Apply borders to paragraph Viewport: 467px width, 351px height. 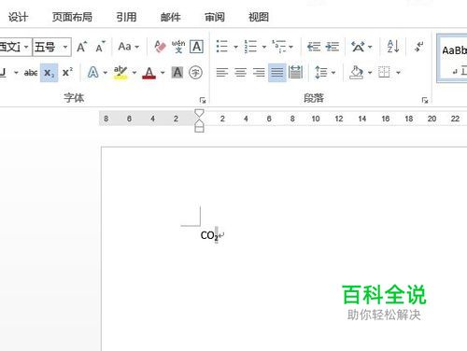pyautogui.click(x=384, y=73)
